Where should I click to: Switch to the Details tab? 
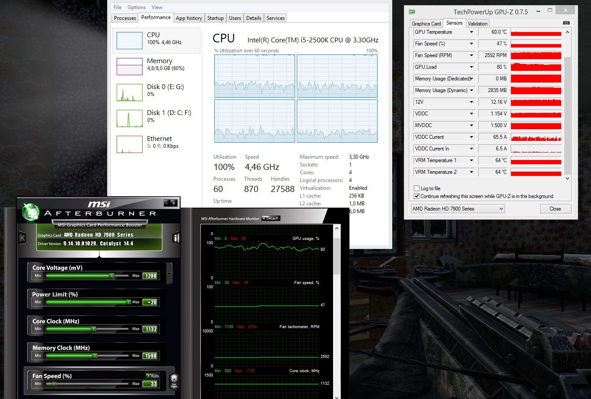click(x=254, y=18)
